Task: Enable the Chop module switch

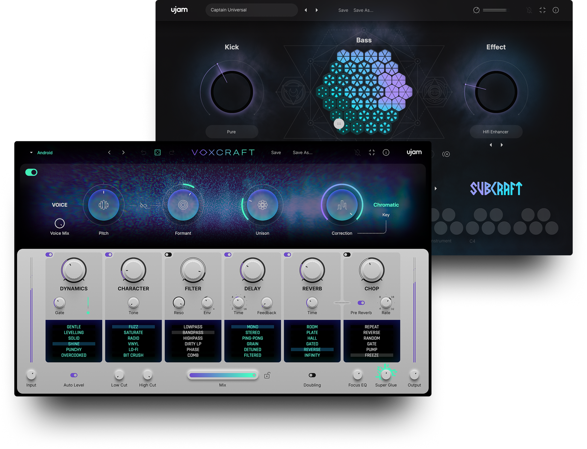Action: (347, 255)
